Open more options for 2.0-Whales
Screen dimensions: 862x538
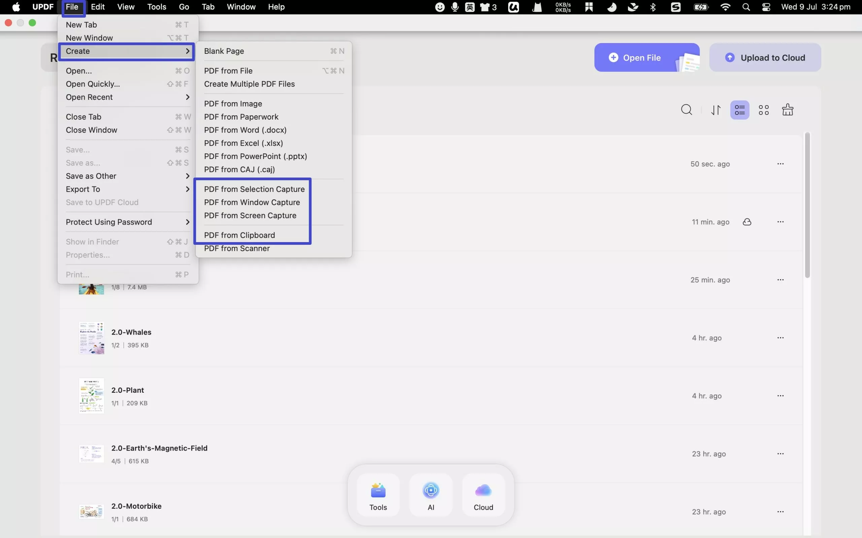[x=780, y=338]
